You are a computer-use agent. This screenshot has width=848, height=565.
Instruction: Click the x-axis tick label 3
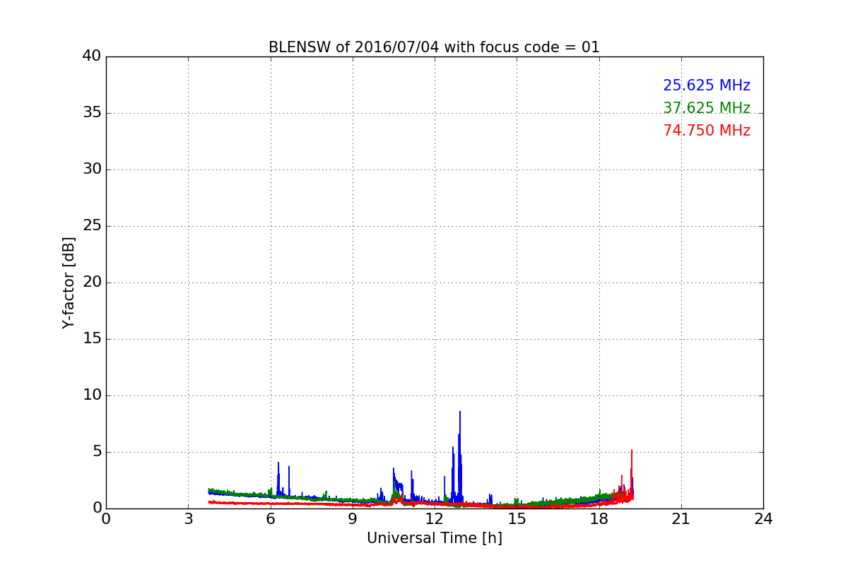[x=188, y=519]
